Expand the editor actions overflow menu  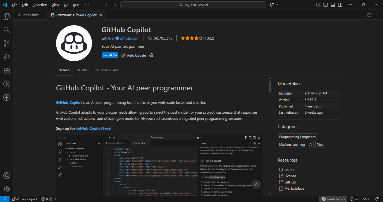tap(377, 15)
